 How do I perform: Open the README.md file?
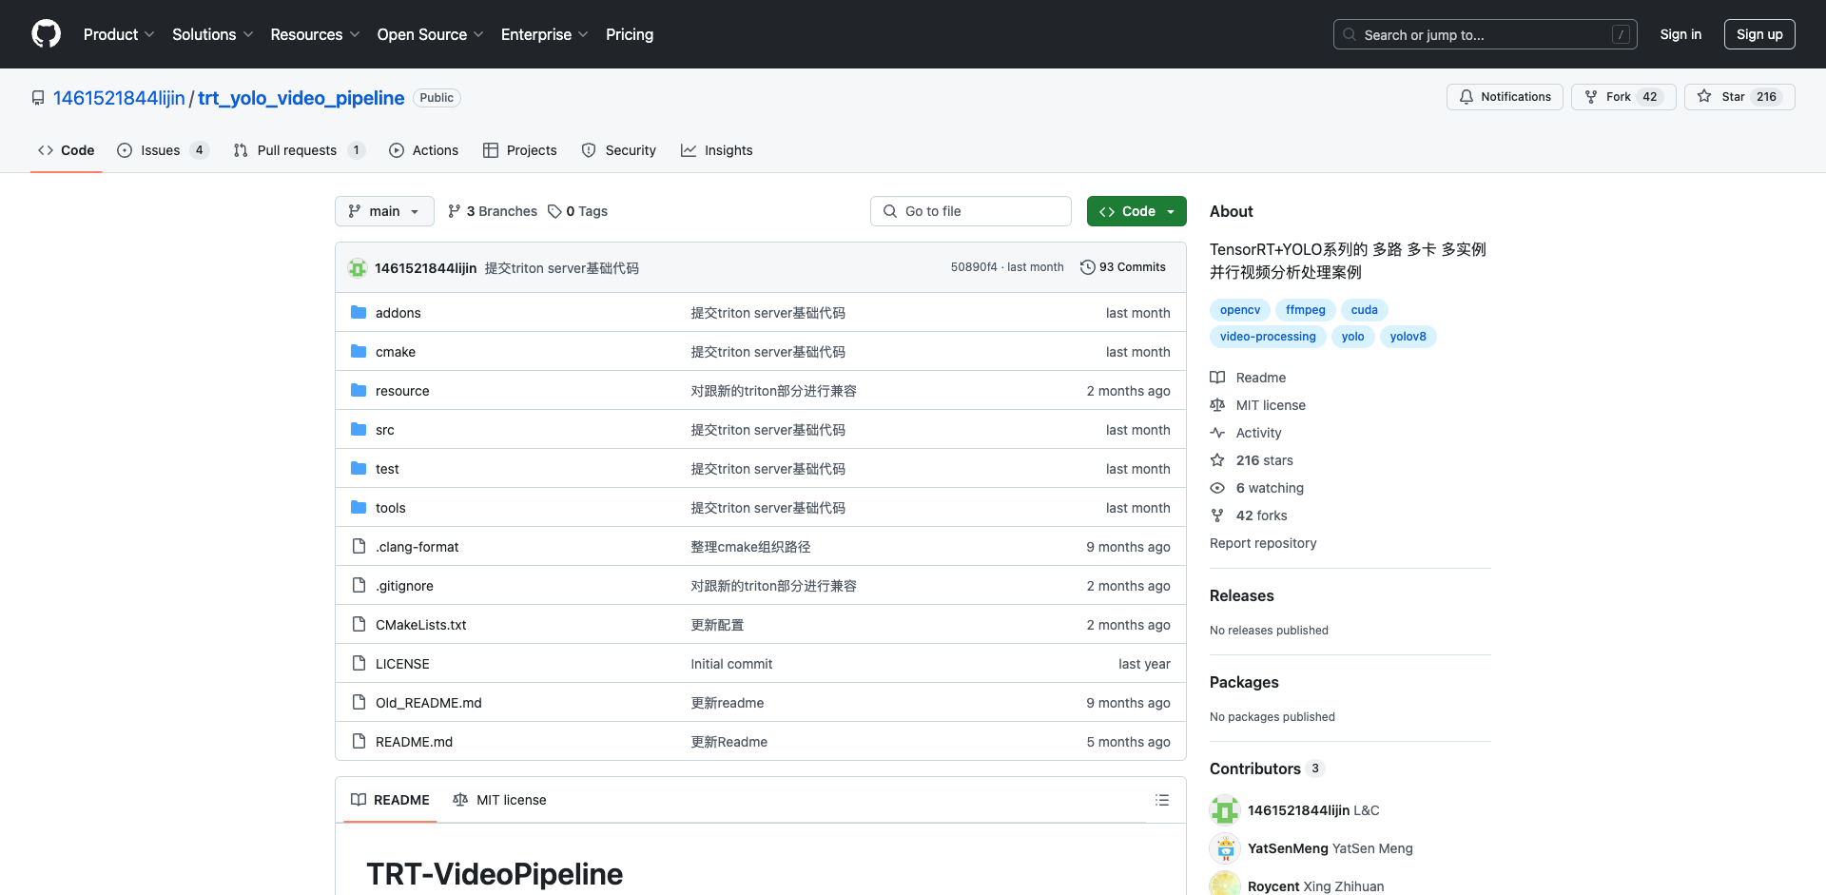point(414,742)
